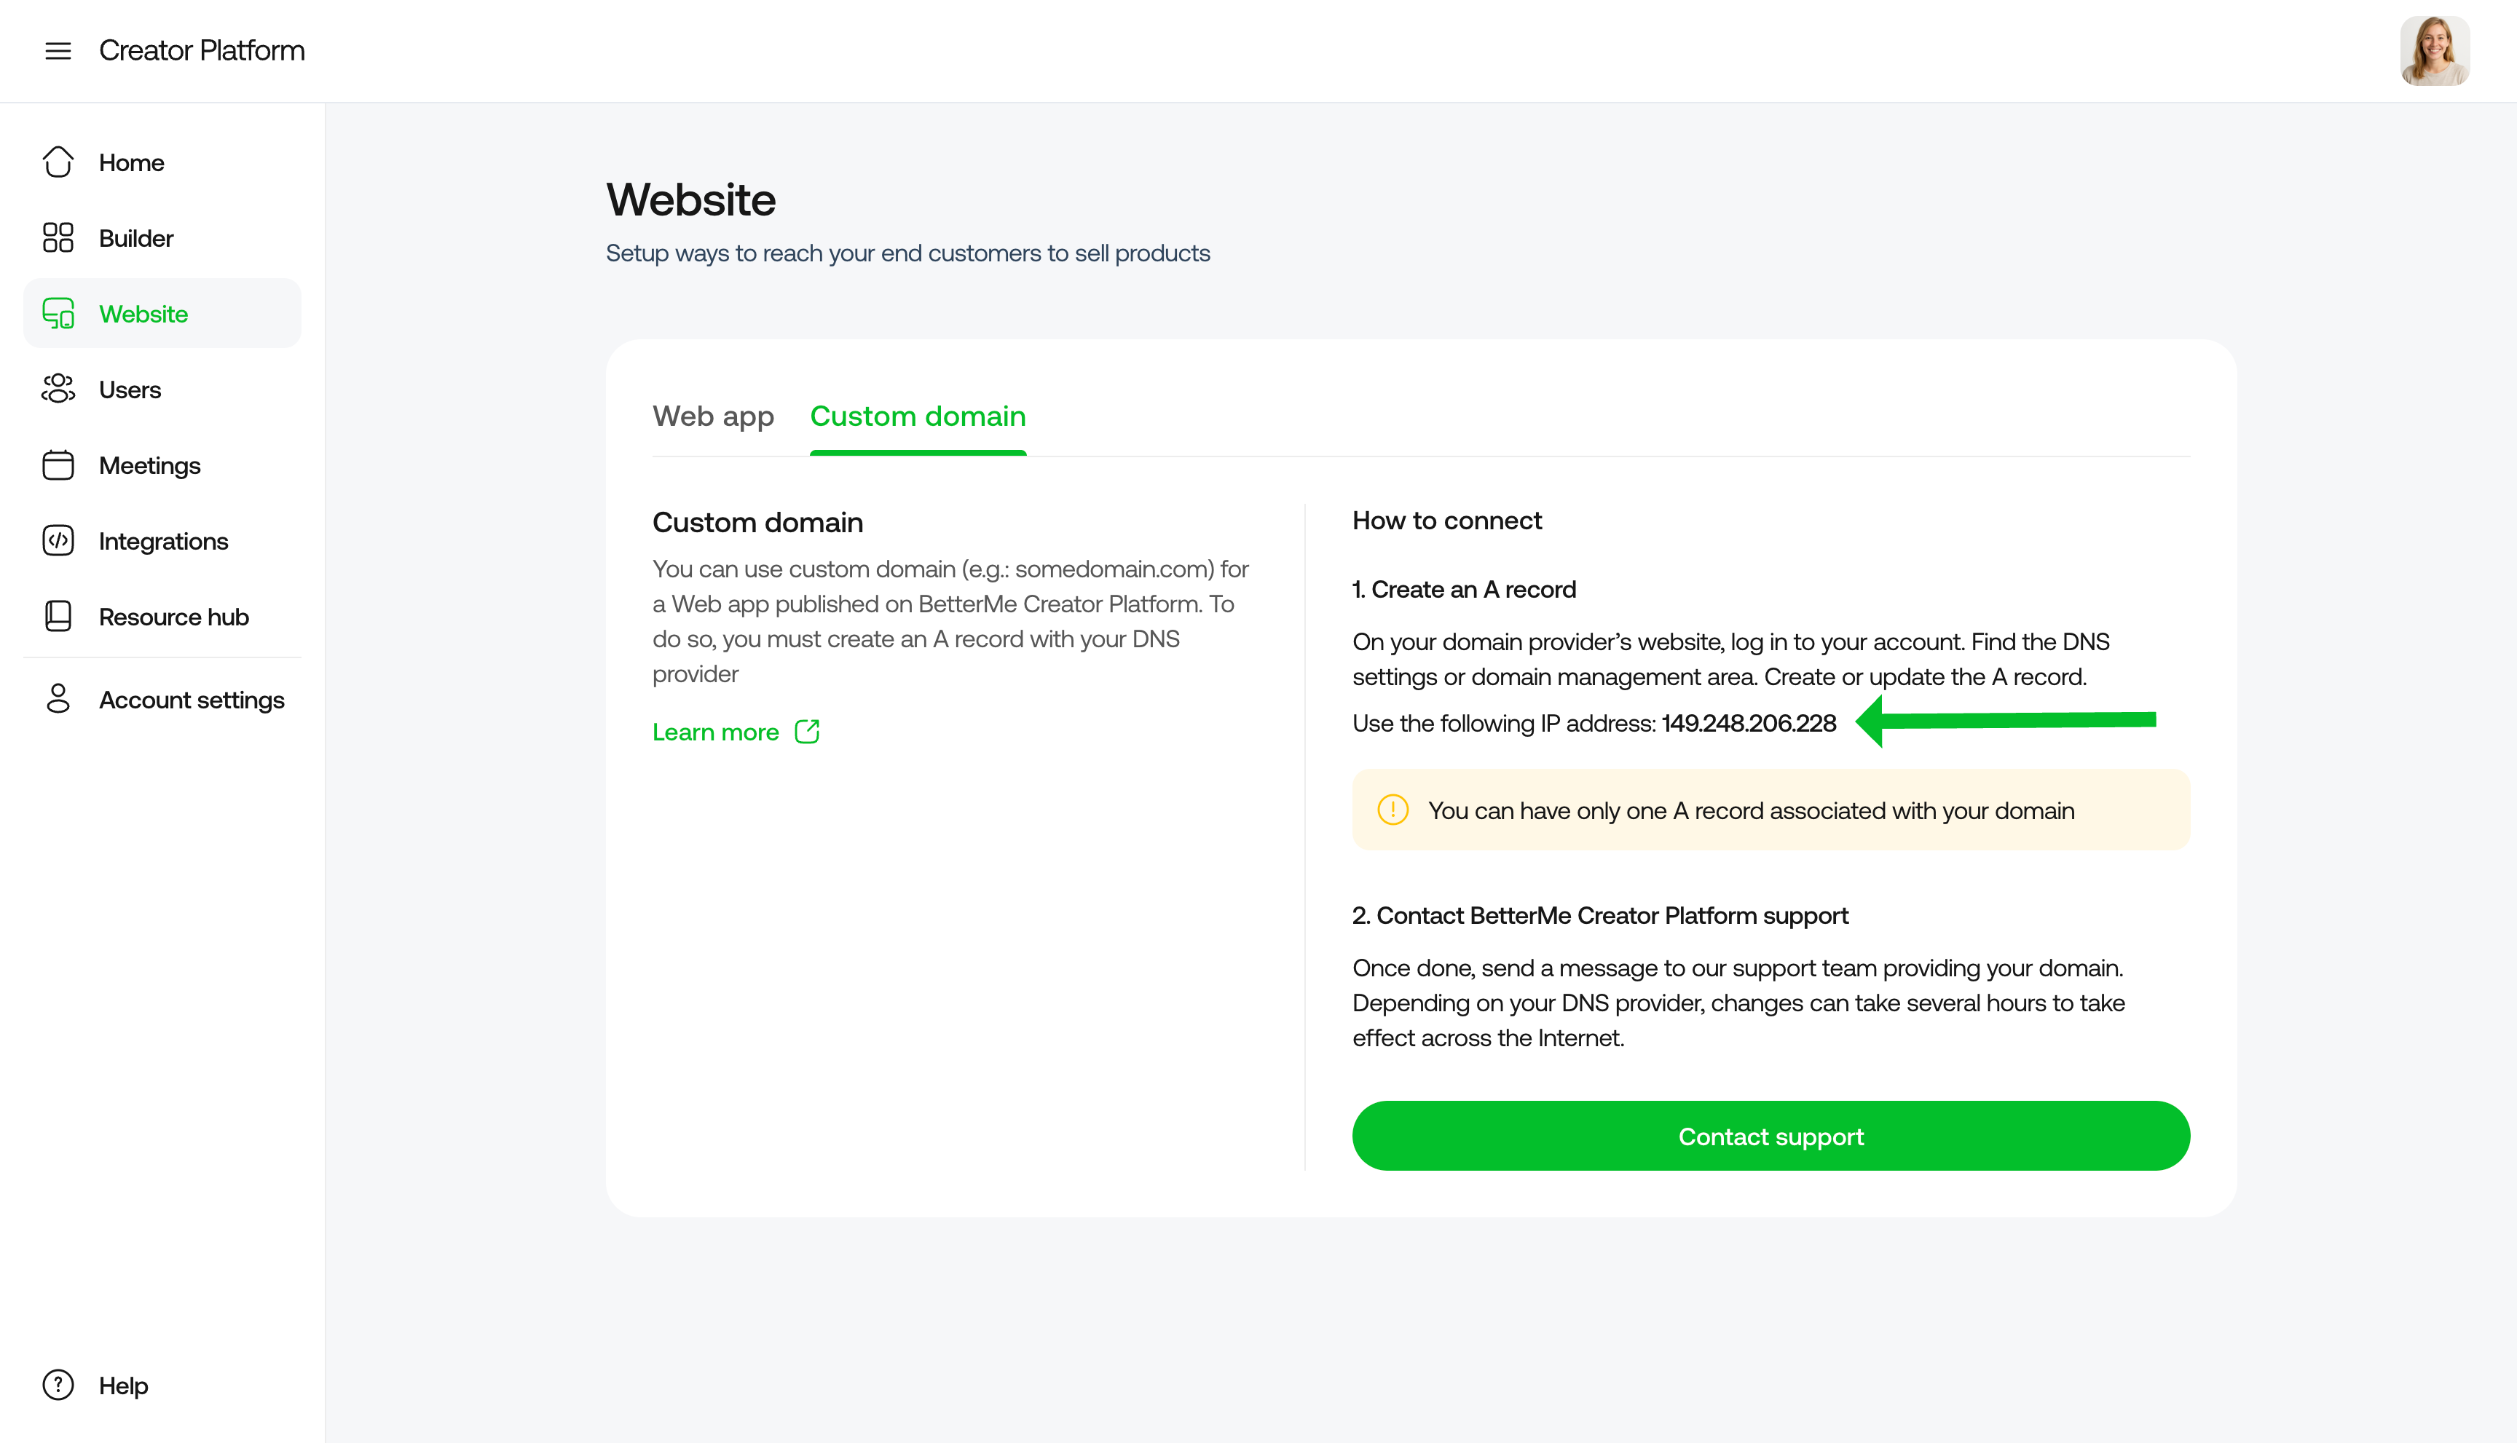Select the Custom domain tab

(x=917, y=416)
